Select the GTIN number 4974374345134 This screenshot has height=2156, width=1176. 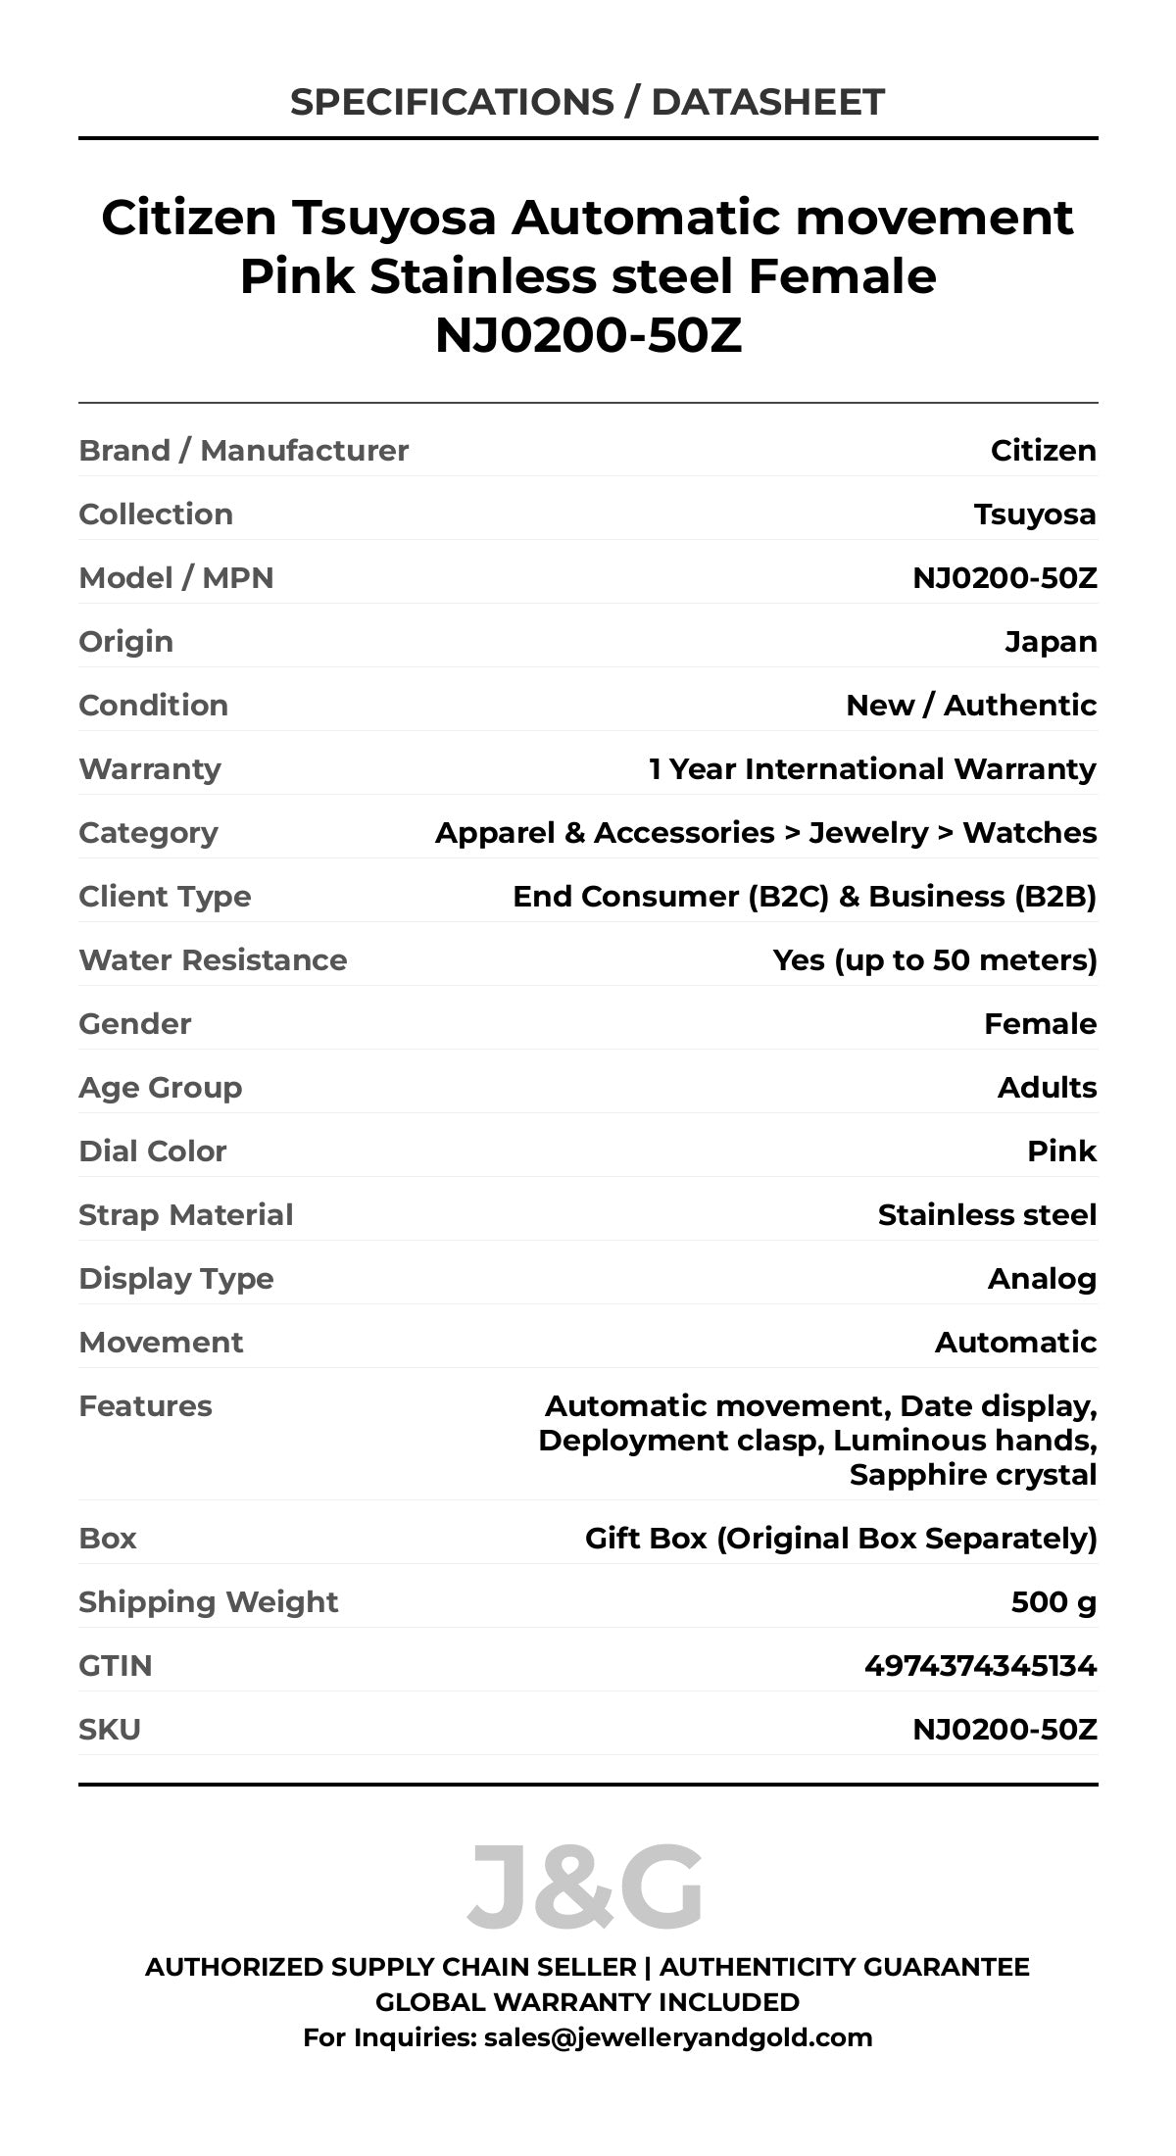(x=980, y=1666)
